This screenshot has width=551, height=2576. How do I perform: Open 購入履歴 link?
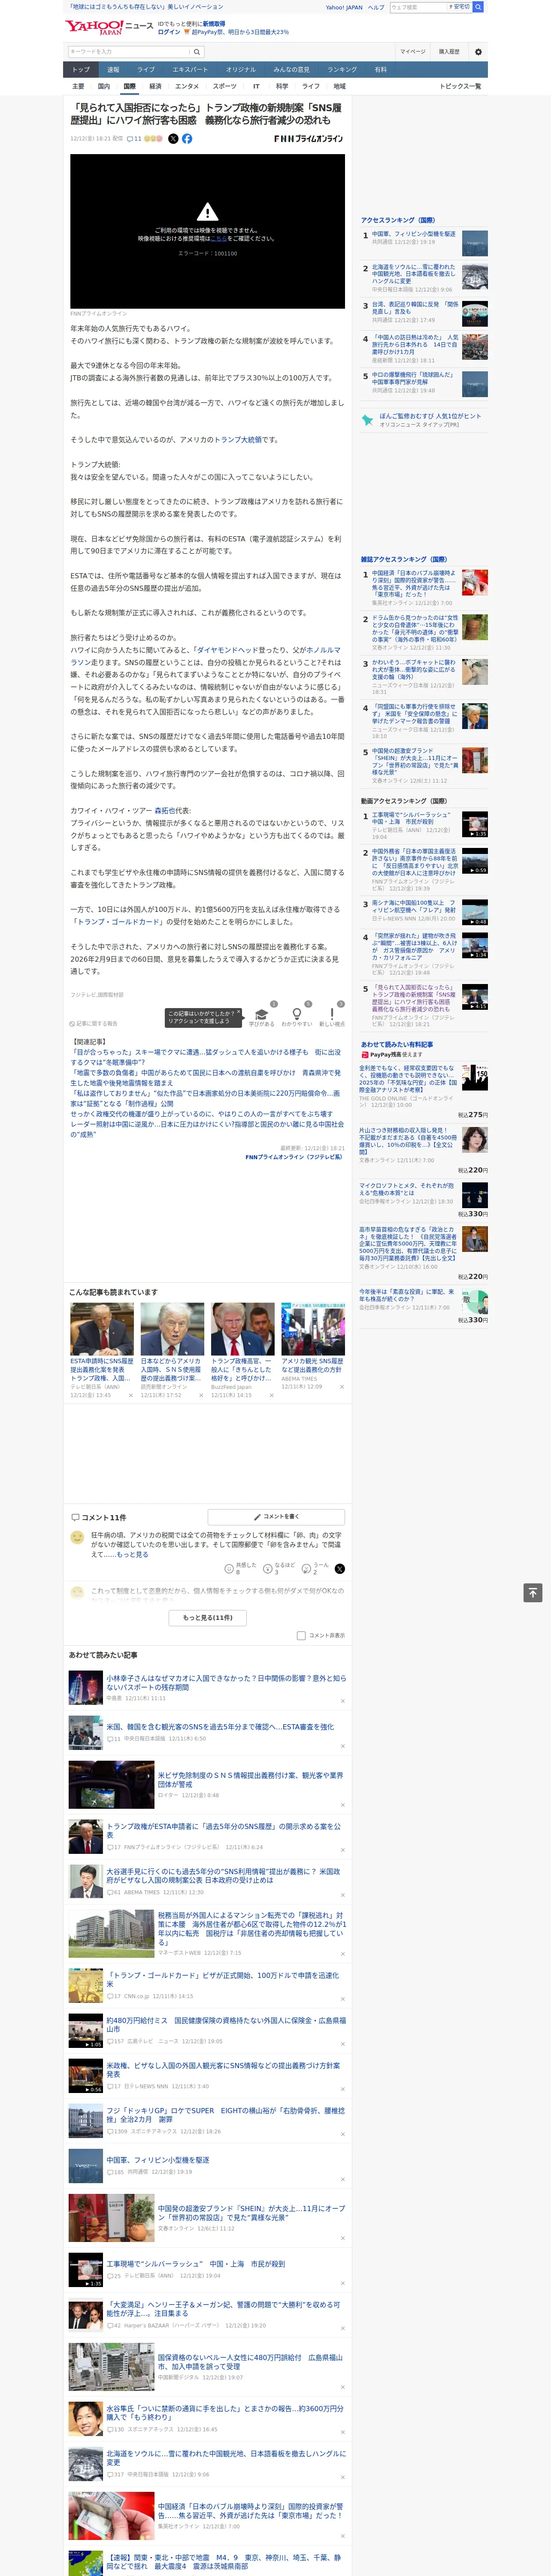pyautogui.click(x=449, y=52)
